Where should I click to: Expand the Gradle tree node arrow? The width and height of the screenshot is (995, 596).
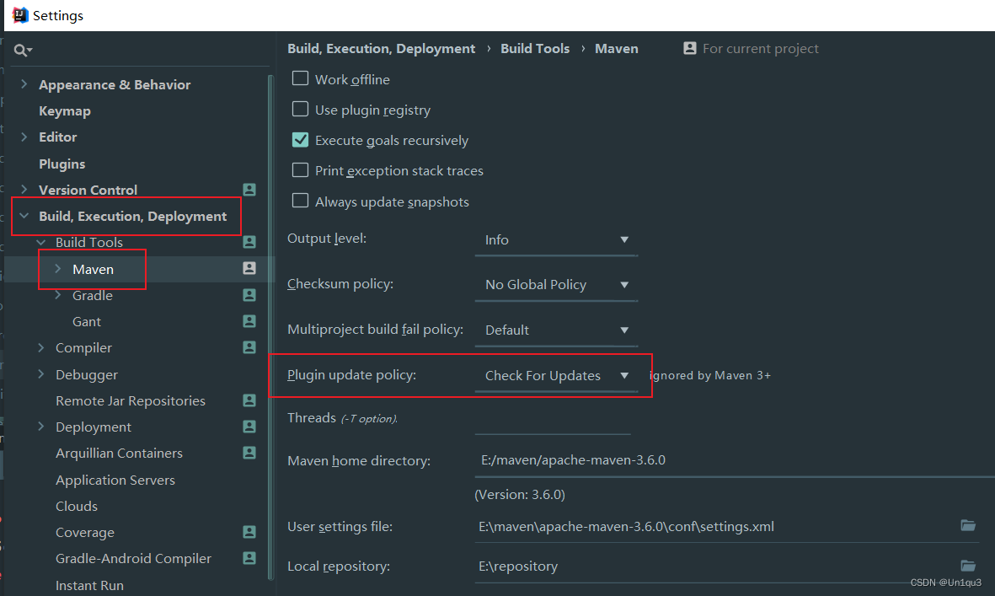coord(58,295)
